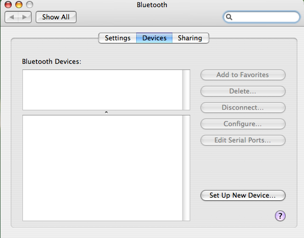
Task: Click the magnifying glass search icon
Action: 229,17
